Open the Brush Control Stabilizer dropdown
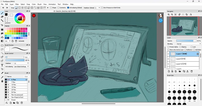 (21, 63)
